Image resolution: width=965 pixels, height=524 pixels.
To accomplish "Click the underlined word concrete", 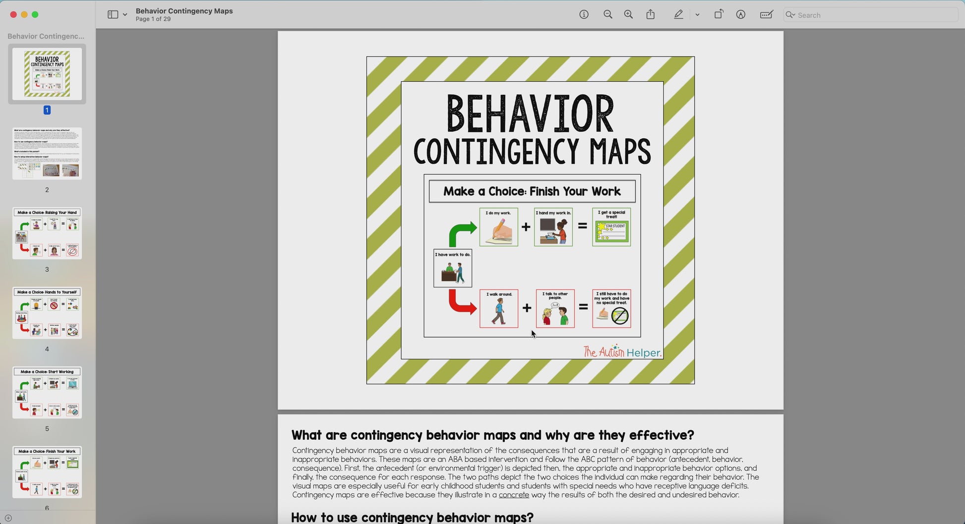I will pos(514,495).
